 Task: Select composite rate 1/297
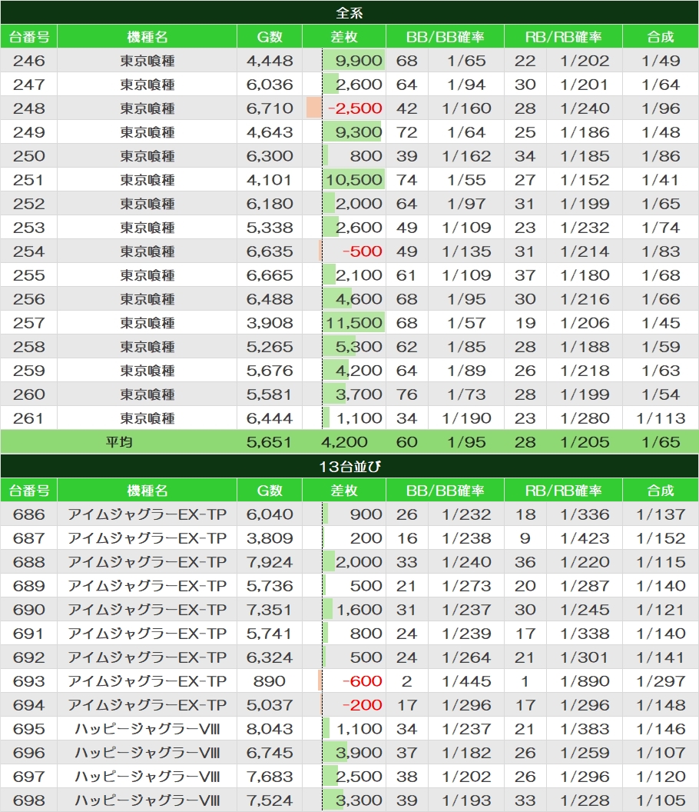point(661,681)
